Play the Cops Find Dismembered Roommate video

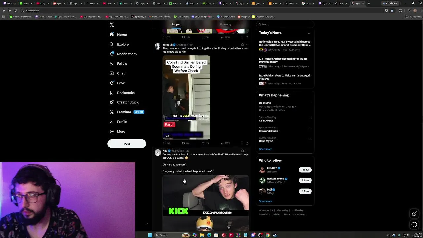pos(186,98)
